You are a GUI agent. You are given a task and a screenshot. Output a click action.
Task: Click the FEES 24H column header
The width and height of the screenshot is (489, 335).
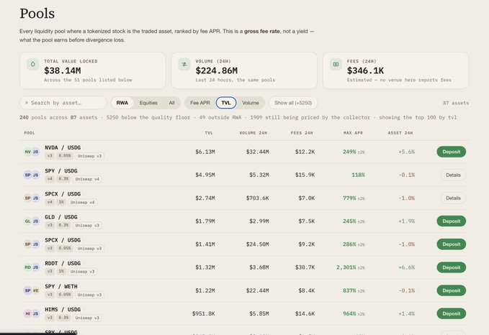coord(302,133)
